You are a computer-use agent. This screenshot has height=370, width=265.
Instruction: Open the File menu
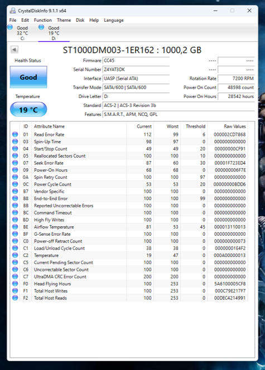pyautogui.click(x=13, y=20)
